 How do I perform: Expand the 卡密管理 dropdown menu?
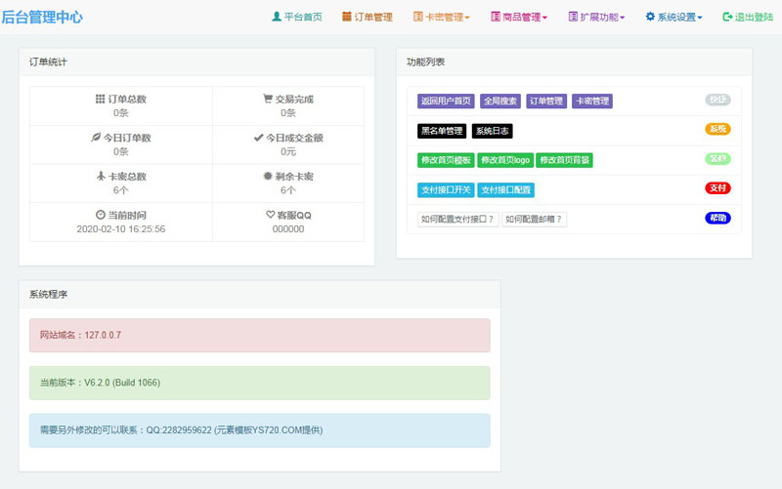pyautogui.click(x=442, y=17)
